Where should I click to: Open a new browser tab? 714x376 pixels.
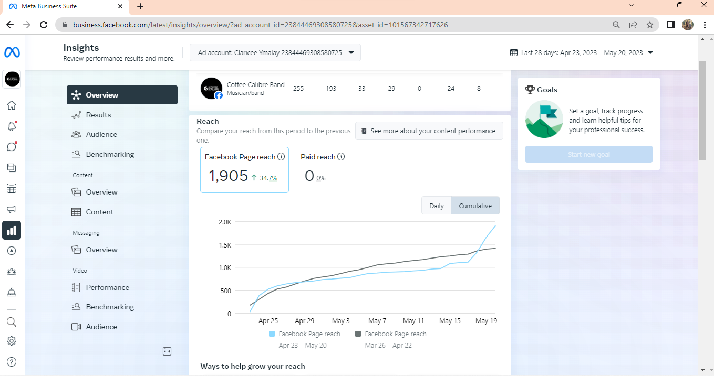[140, 6]
